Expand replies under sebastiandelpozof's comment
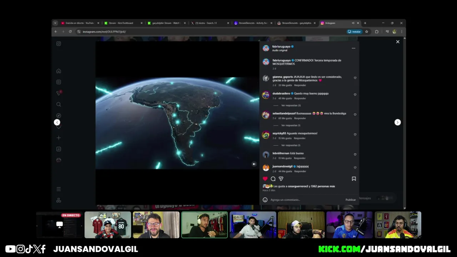Viewport: 457px width, 257px height. pos(291,125)
